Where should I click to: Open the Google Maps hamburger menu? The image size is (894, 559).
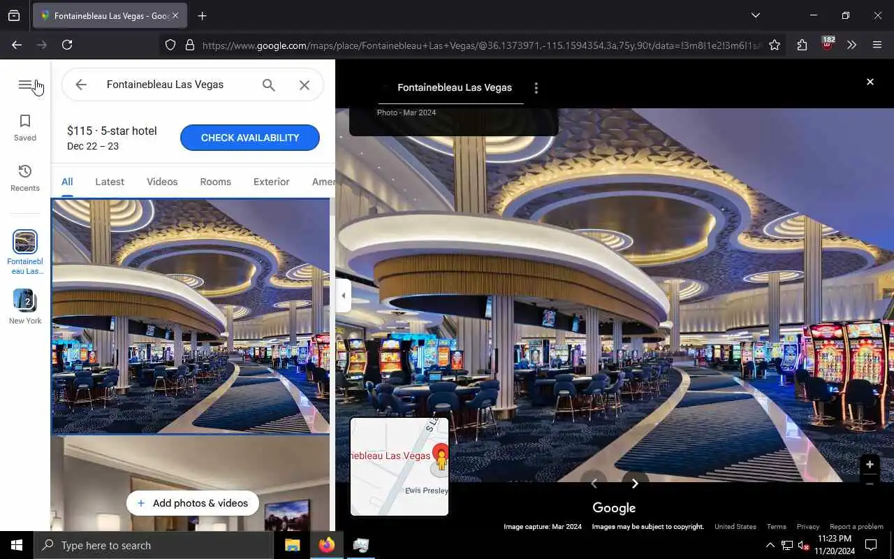[25, 85]
